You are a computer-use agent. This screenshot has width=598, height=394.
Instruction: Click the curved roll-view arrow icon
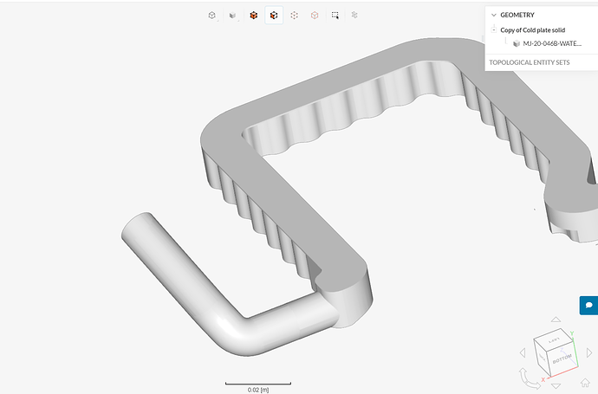tap(530, 379)
